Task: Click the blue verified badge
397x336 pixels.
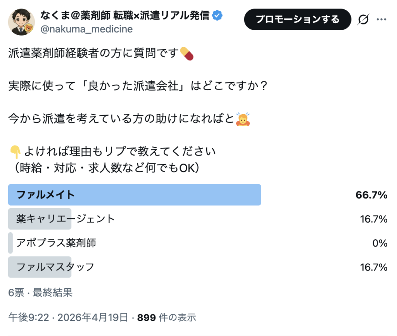Action: (x=218, y=16)
